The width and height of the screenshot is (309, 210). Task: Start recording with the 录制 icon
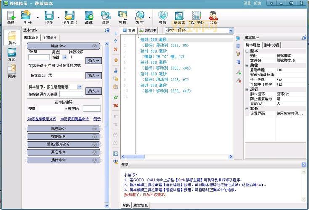(x=106, y=17)
